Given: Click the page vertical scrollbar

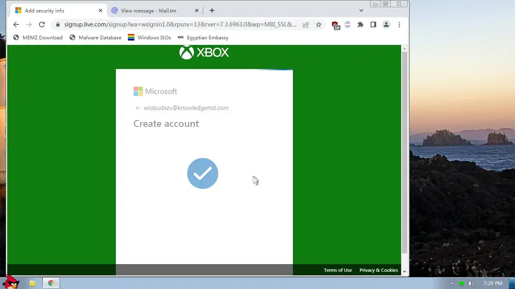Looking at the screenshot, I should pos(405,153).
